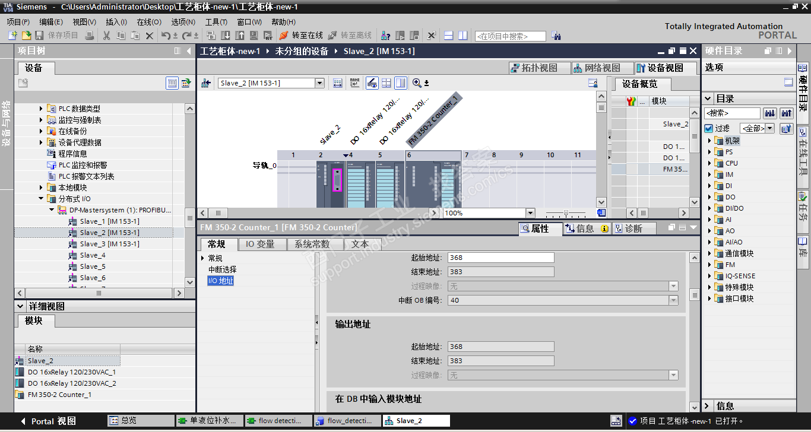Expand the CPU catalog folder
811x432 pixels.
709,163
